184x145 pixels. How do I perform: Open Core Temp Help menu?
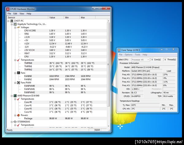click(145, 55)
